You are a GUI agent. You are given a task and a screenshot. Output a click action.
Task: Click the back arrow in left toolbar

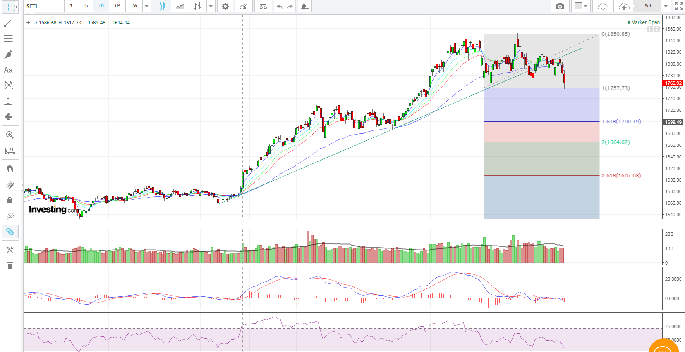8,117
